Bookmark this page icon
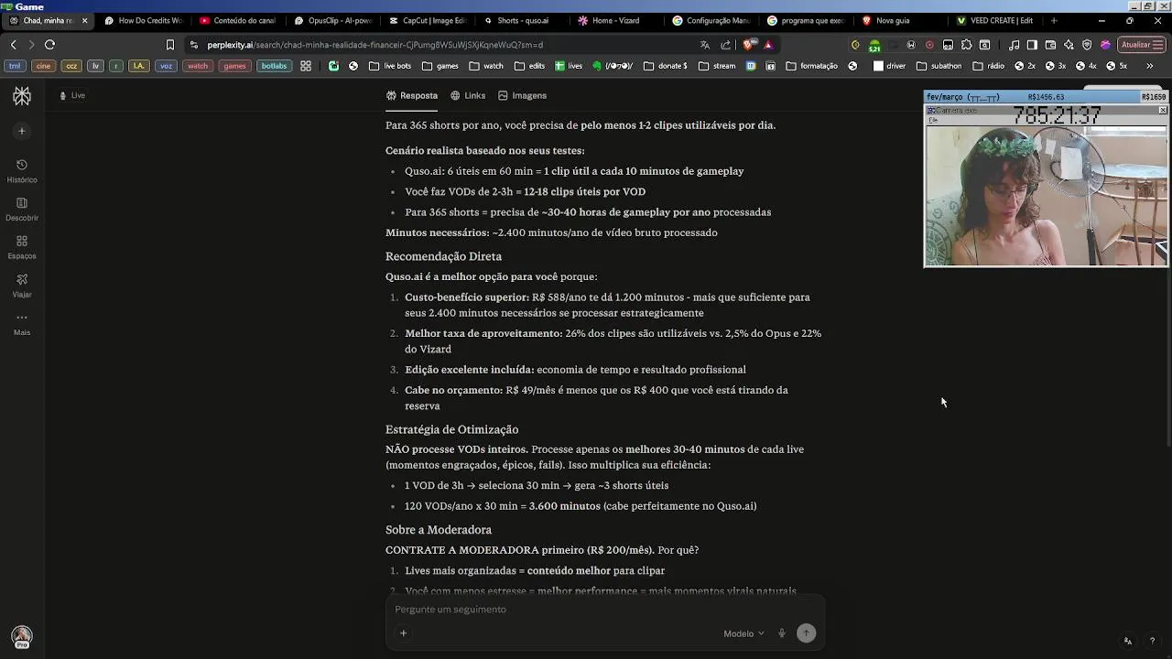The height and width of the screenshot is (659, 1172). [x=169, y=45]
